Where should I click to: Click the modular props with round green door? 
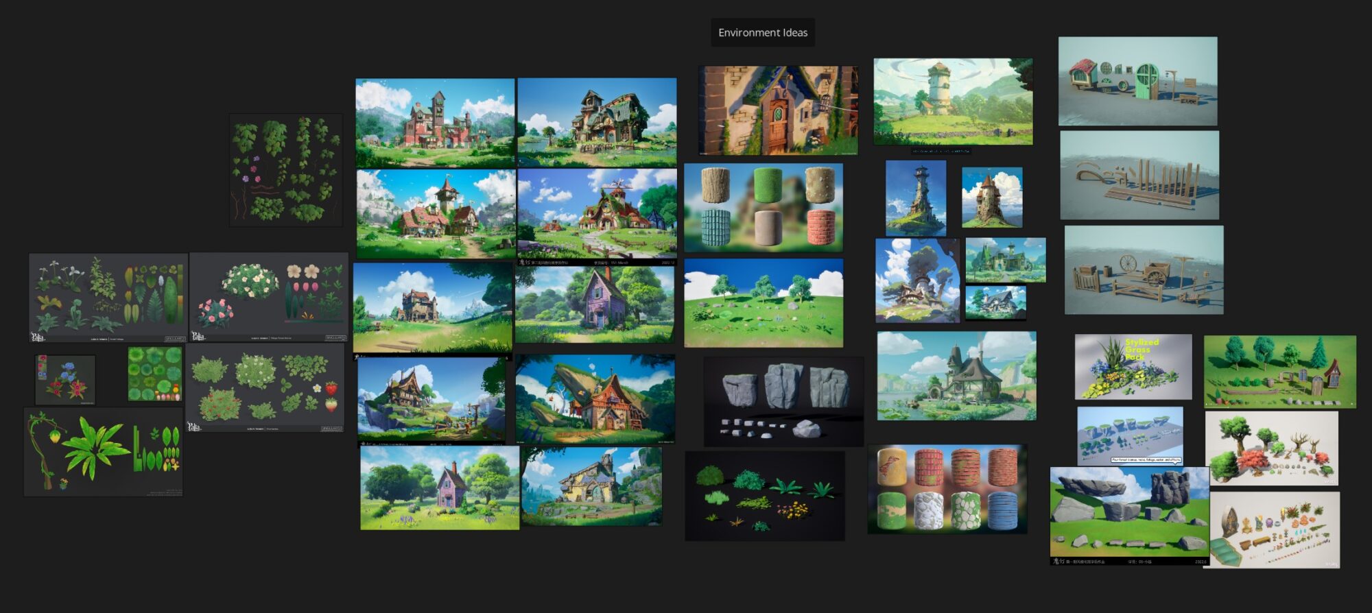point(1138,81)
